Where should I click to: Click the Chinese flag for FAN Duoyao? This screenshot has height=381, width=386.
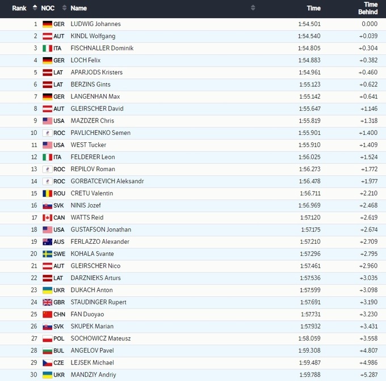(47, 314)
